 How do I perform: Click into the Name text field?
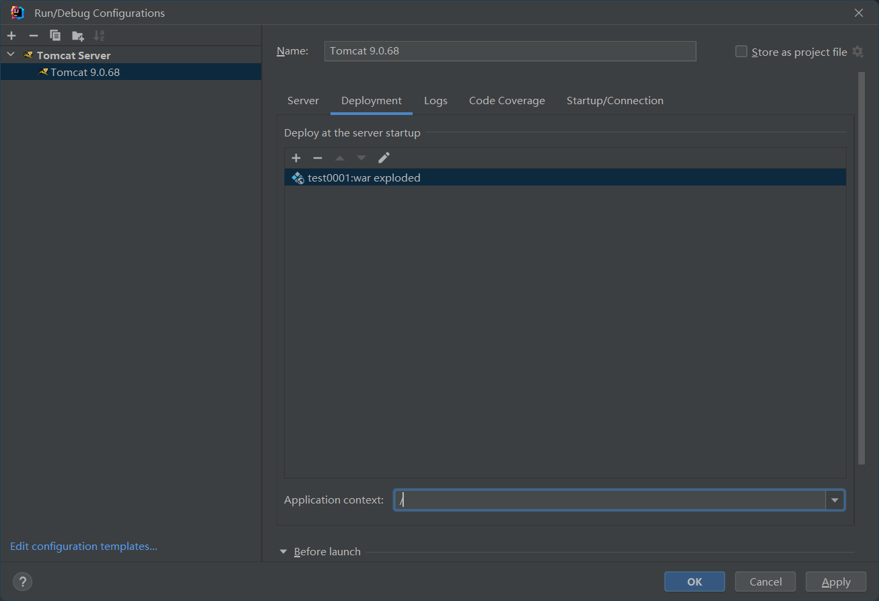tap(509, 51)
